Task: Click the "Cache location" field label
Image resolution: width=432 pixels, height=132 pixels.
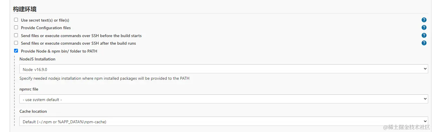Action: click(x=33, y=111)
